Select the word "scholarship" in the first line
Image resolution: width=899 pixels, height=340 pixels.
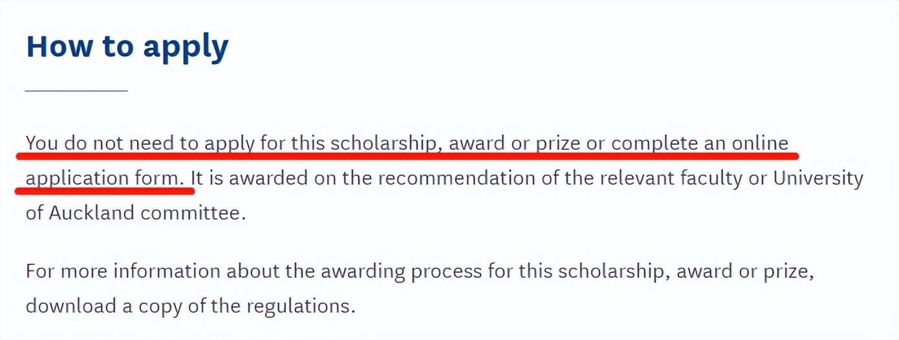coord(384,143)
